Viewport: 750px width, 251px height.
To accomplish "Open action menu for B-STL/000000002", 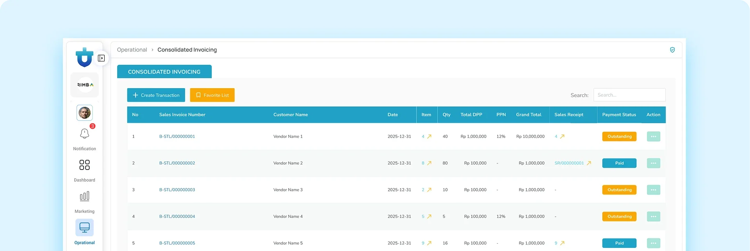I will tap(654, 163).
